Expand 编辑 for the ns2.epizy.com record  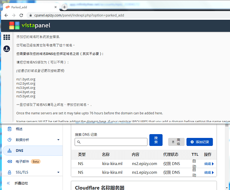(209, 164)
